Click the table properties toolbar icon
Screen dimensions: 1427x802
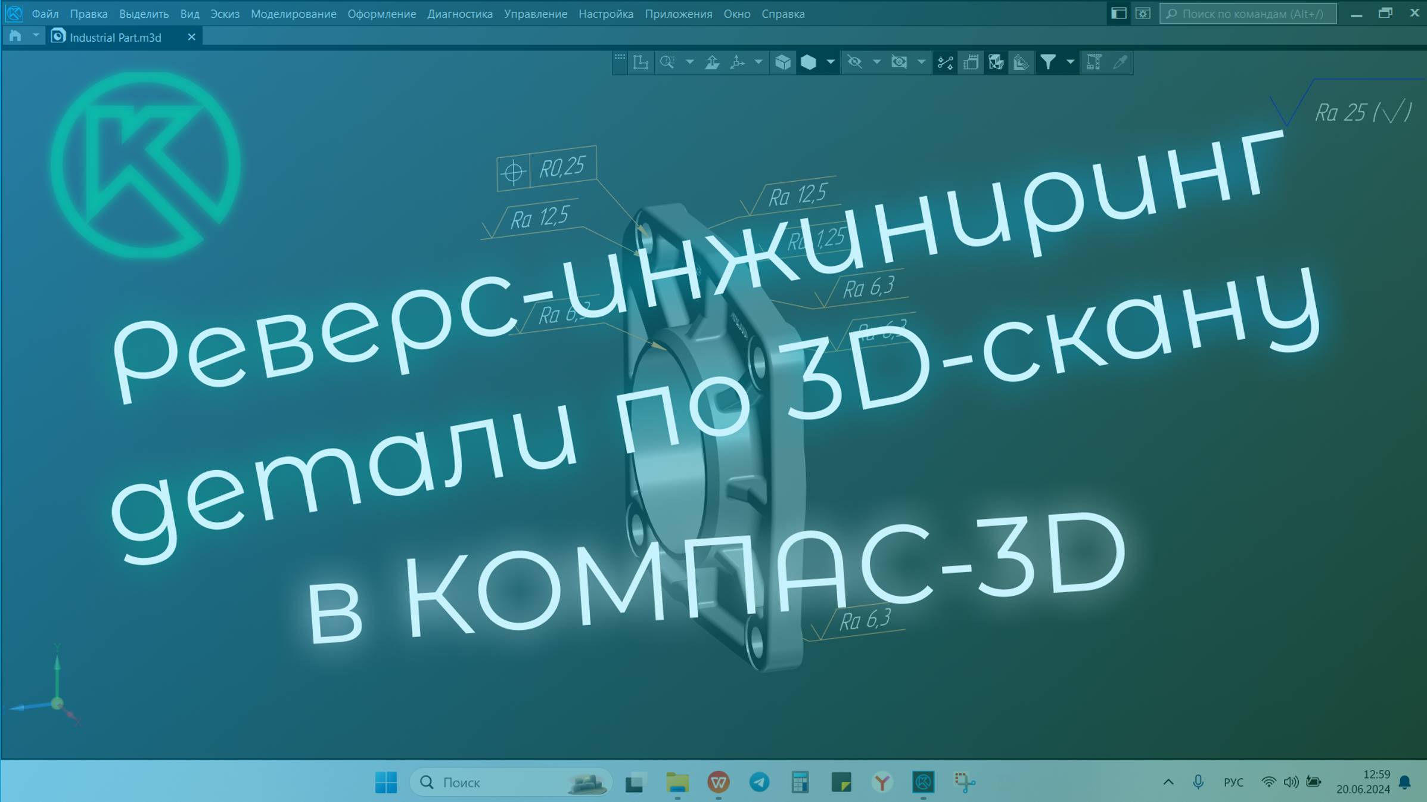pos(1094,62)
